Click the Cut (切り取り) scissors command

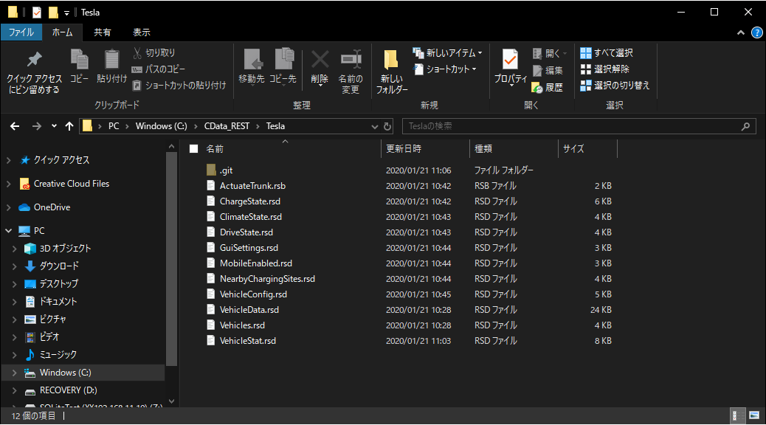pos(153,53)
